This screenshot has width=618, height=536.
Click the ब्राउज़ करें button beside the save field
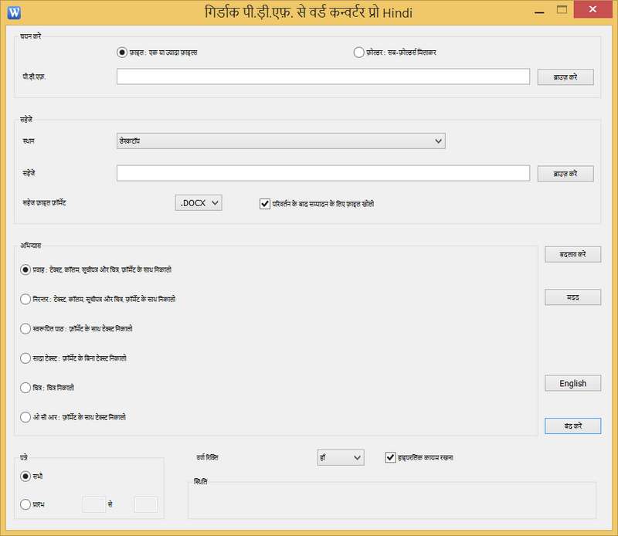pyautogui.click(x=565, y=174)
